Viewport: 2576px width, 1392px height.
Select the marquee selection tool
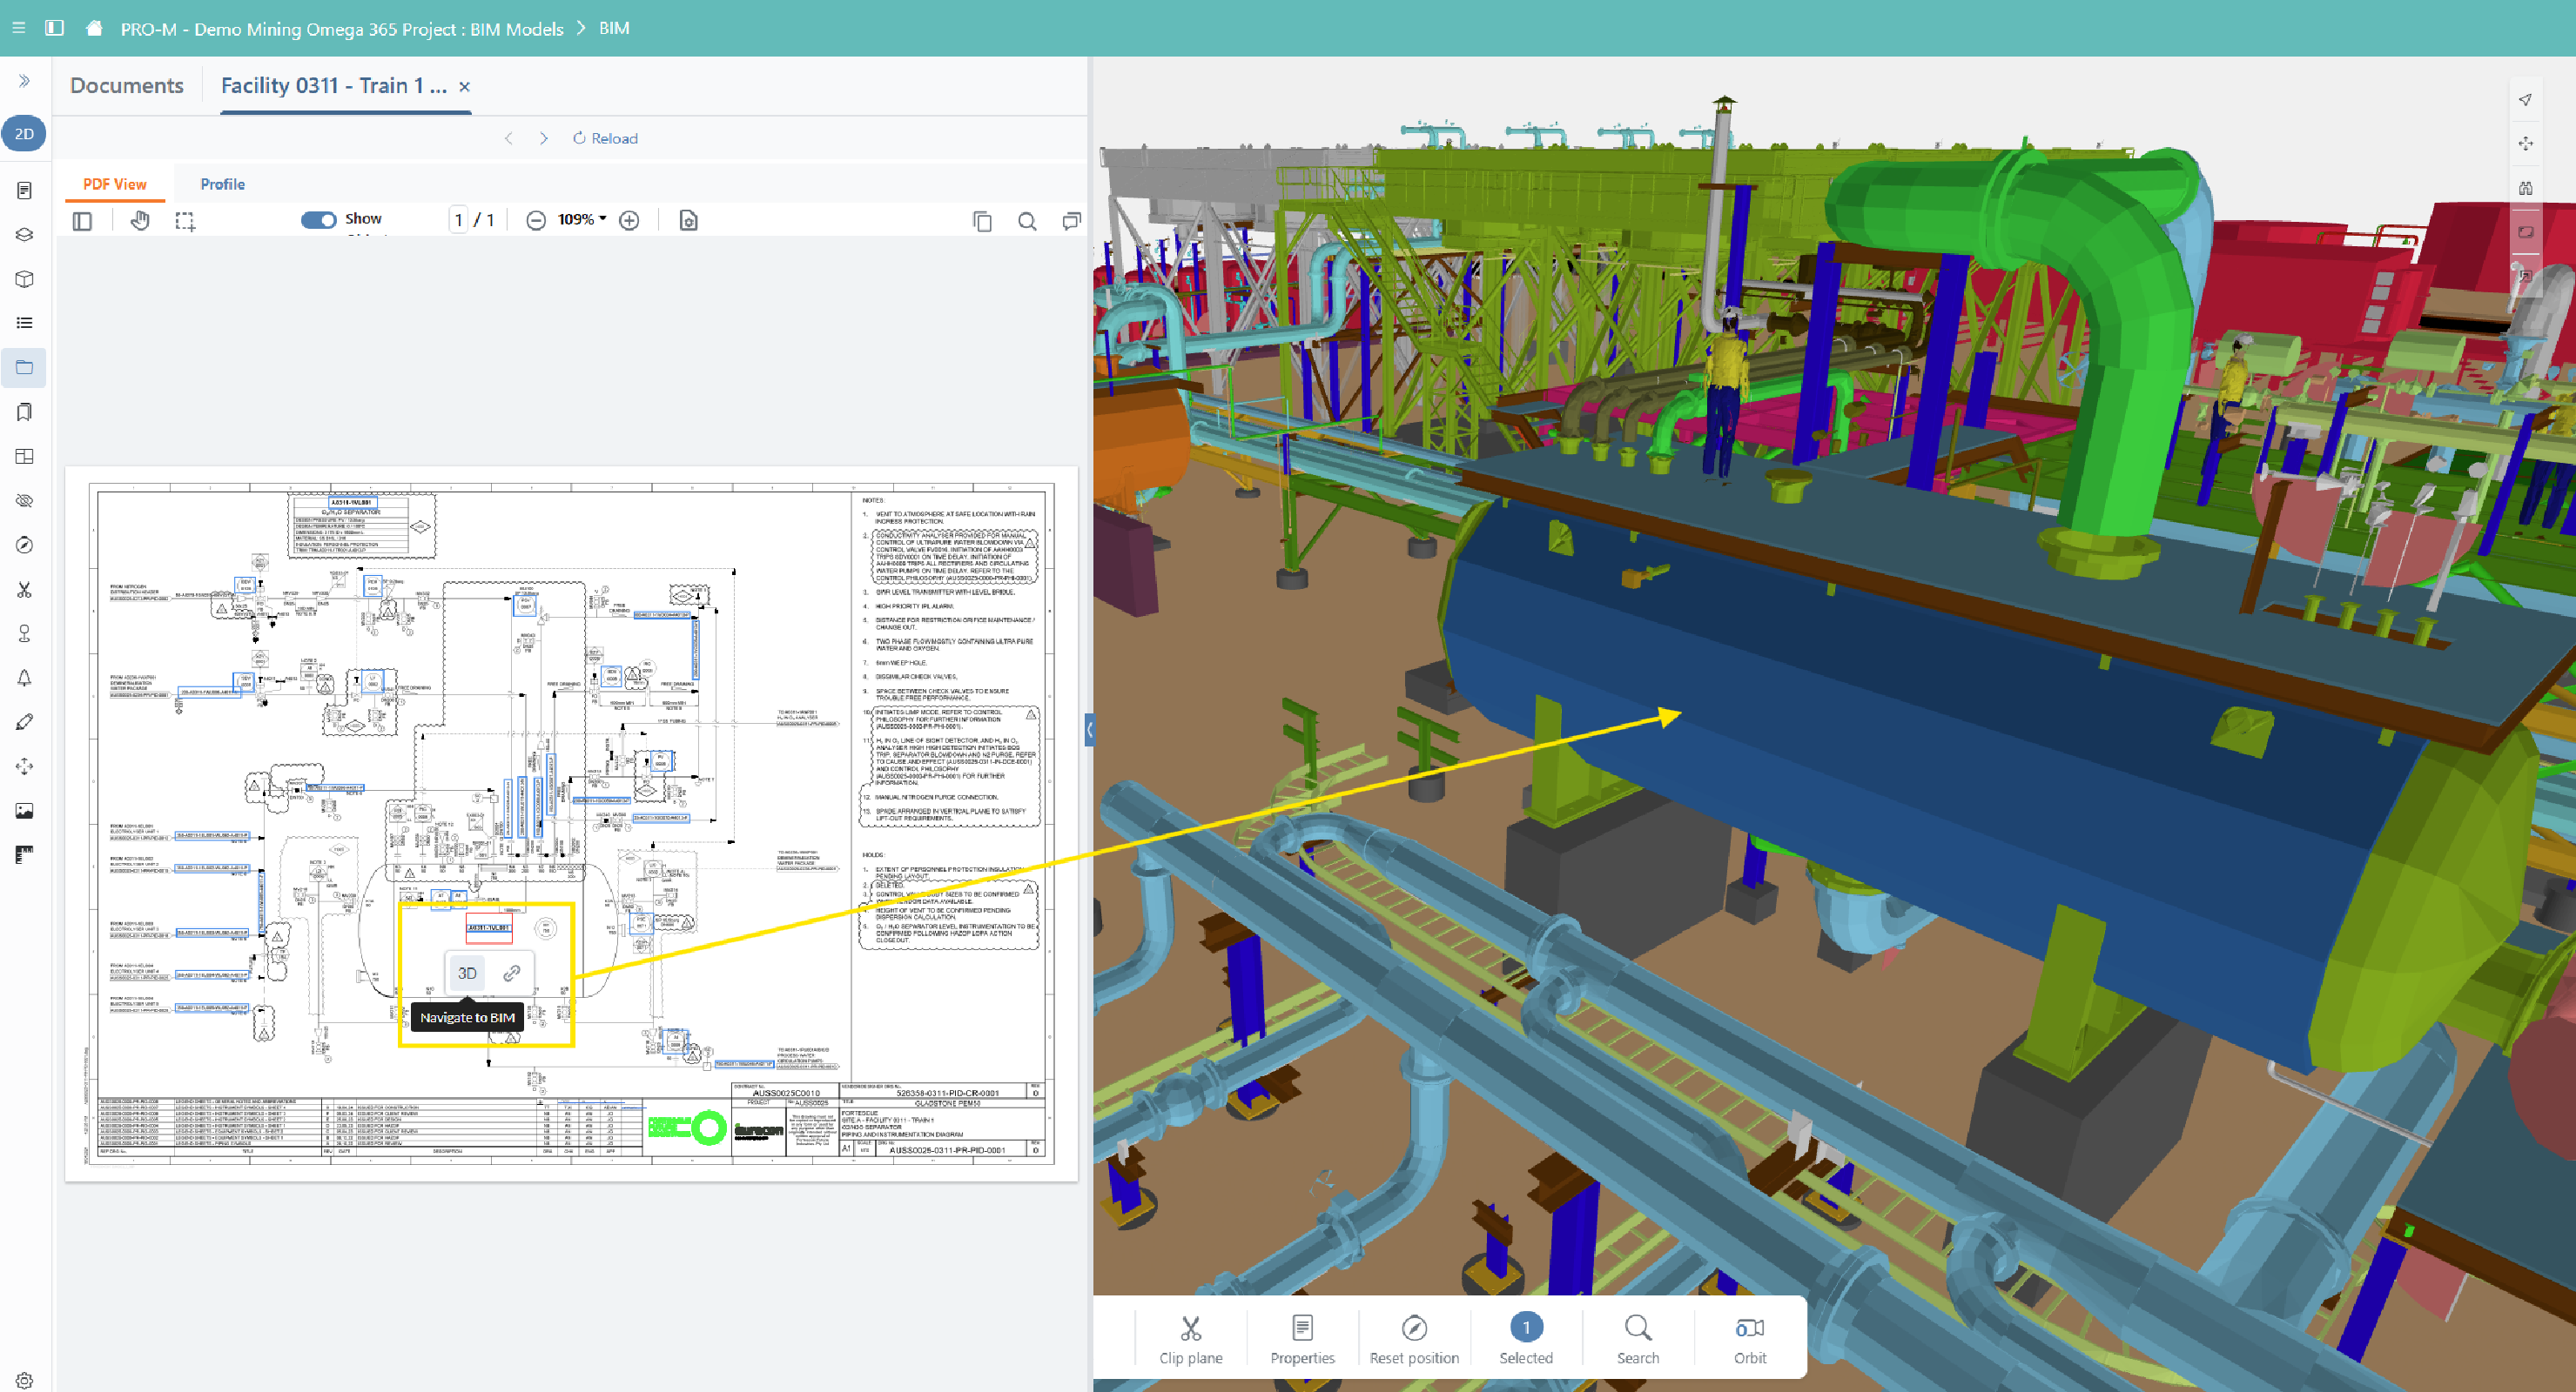coord(185,221)
